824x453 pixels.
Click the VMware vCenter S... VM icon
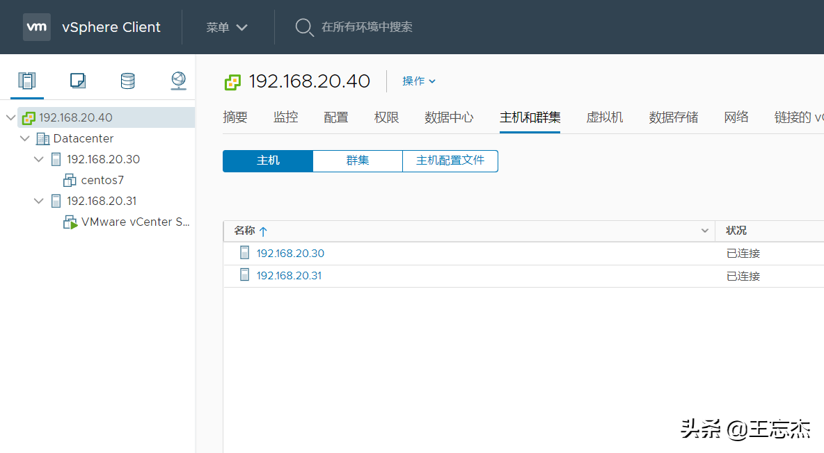(x=70, y=222)
